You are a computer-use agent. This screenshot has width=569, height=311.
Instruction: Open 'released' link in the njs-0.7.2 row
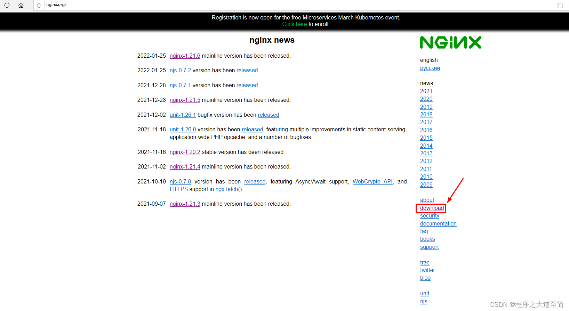tap(247, 71)
